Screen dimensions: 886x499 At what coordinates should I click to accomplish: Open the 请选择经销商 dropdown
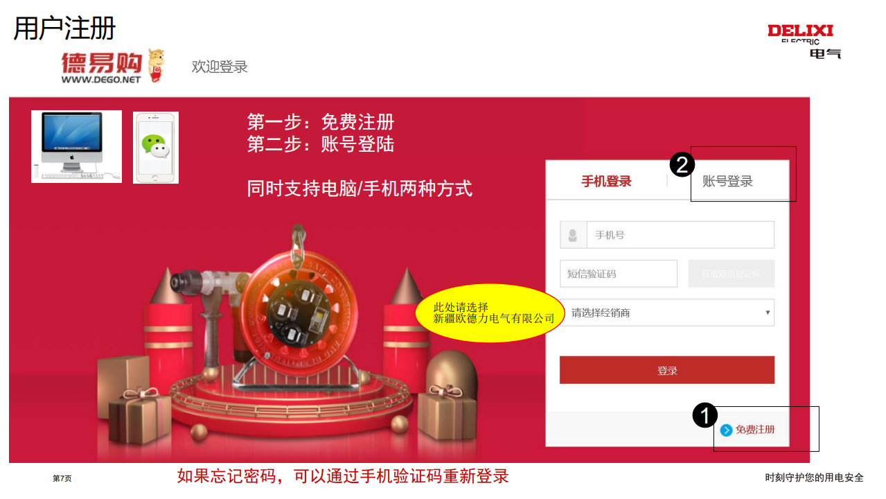point(667,313)
